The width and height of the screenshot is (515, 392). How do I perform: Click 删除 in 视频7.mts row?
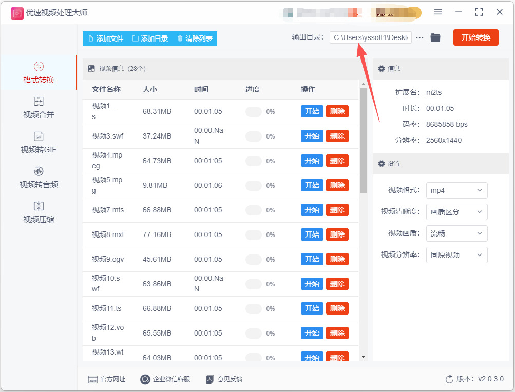[x=337, y=210]
